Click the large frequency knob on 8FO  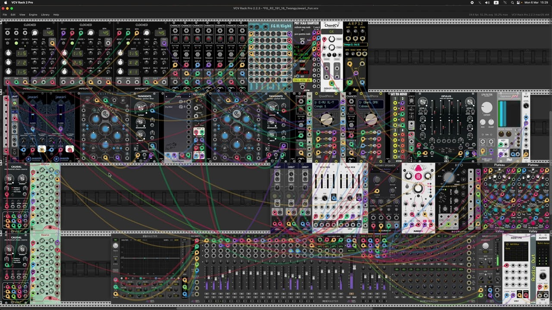pyautogui.click(x=449, y=177)
